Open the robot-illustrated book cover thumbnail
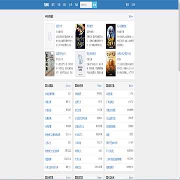 tap(110, 36)
